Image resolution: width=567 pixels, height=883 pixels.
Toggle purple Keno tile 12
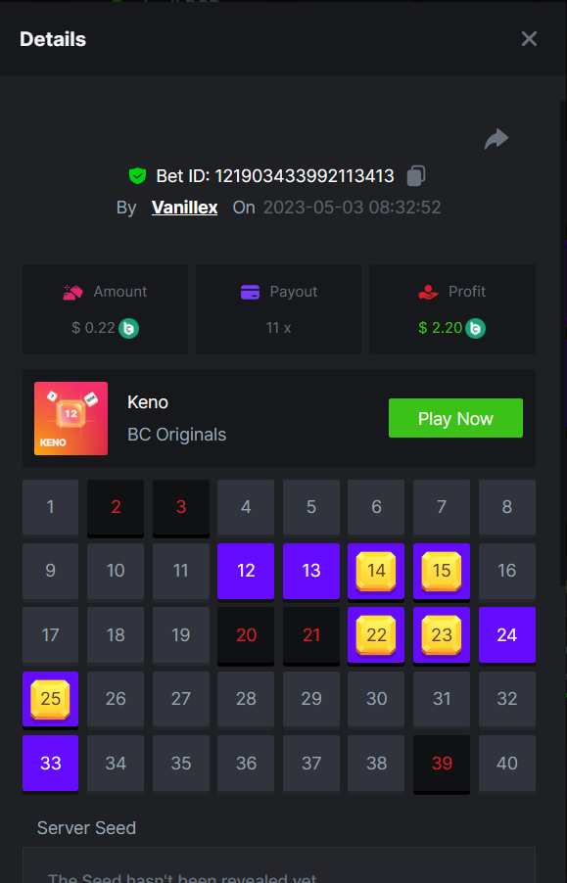point(246,571)
